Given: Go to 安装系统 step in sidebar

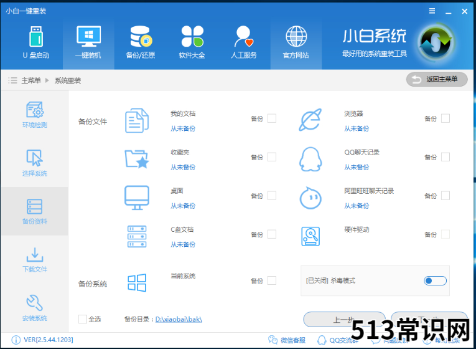Looking at the screenshot, I should 35,308.
